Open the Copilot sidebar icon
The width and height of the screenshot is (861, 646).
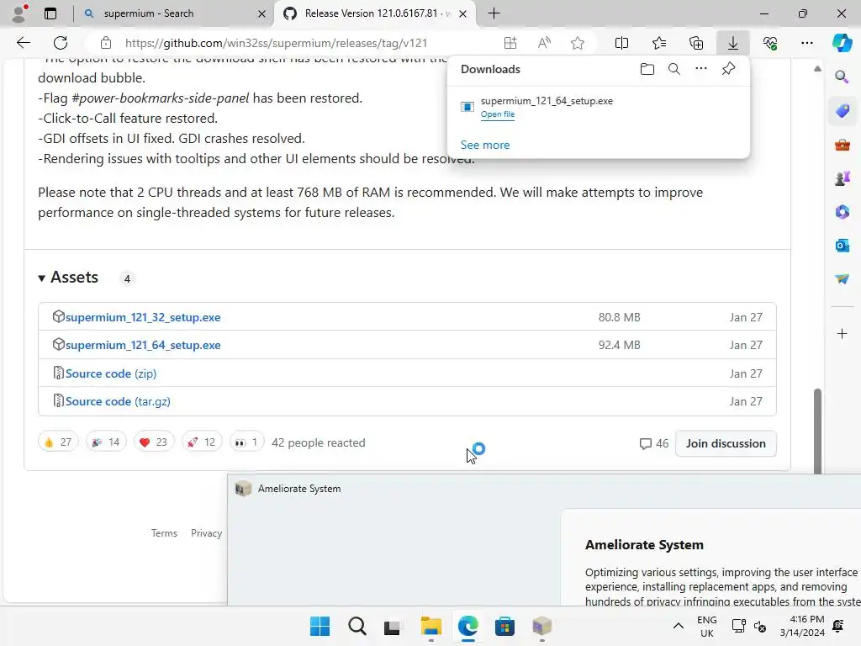point(842,43)
